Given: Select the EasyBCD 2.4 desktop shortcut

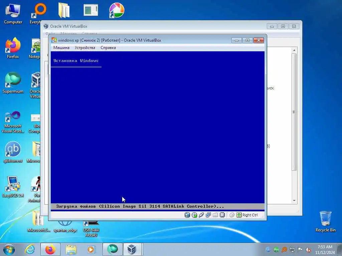Looking at the screenshot, I should pyautogui.click(x=13, y=187).
